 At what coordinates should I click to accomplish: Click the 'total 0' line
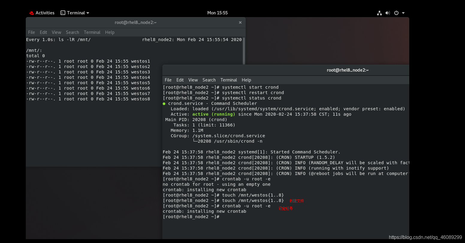click(35, 56)
